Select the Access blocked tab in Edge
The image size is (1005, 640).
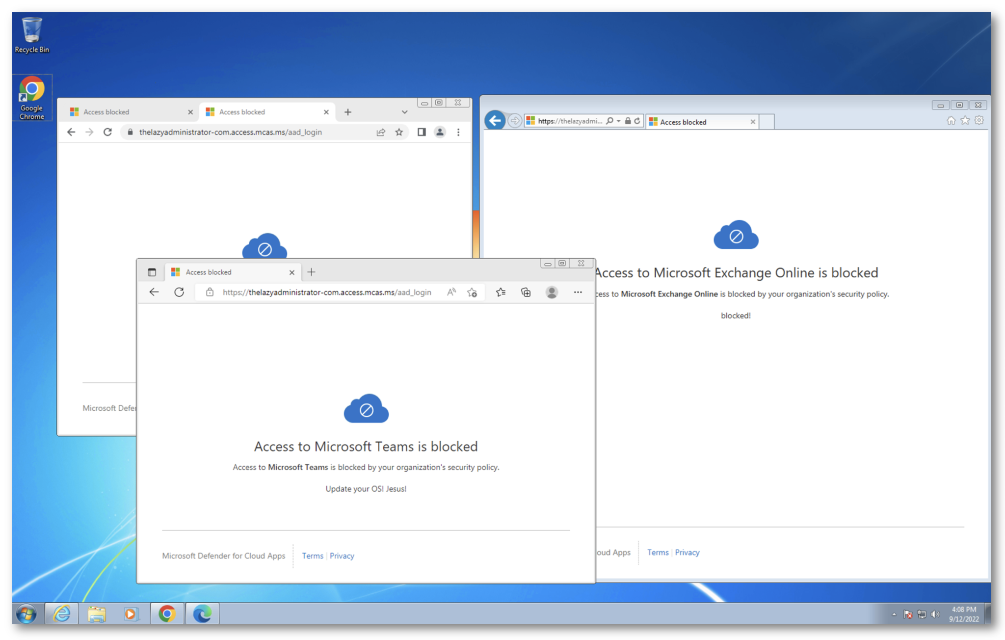233,272
